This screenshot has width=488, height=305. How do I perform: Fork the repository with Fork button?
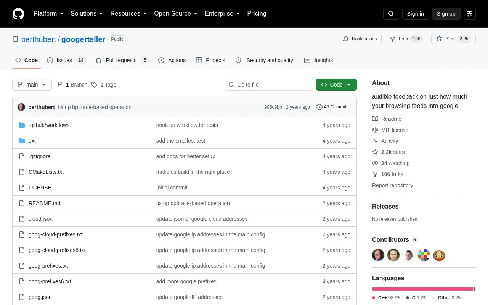[x=406, y=39]
